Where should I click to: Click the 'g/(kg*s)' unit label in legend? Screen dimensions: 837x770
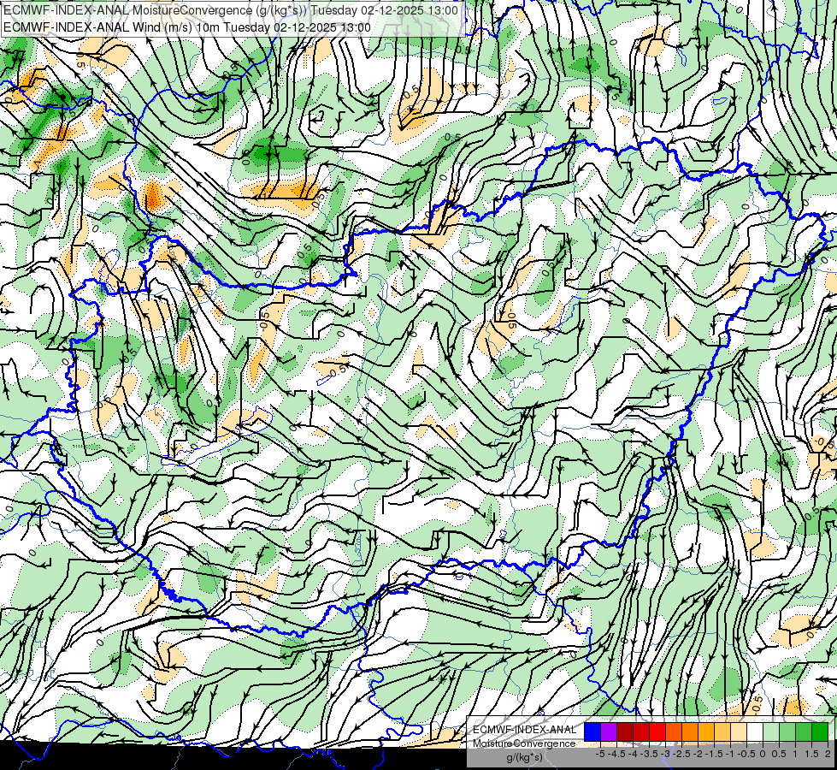[x=524, y=758]
